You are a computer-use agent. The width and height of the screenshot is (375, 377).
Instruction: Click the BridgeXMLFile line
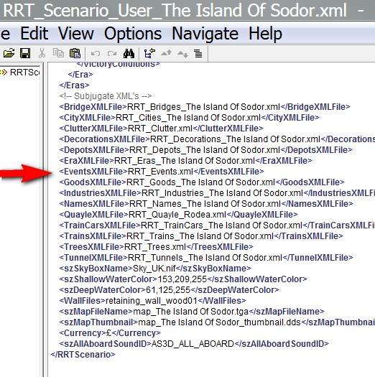[205, 107]
